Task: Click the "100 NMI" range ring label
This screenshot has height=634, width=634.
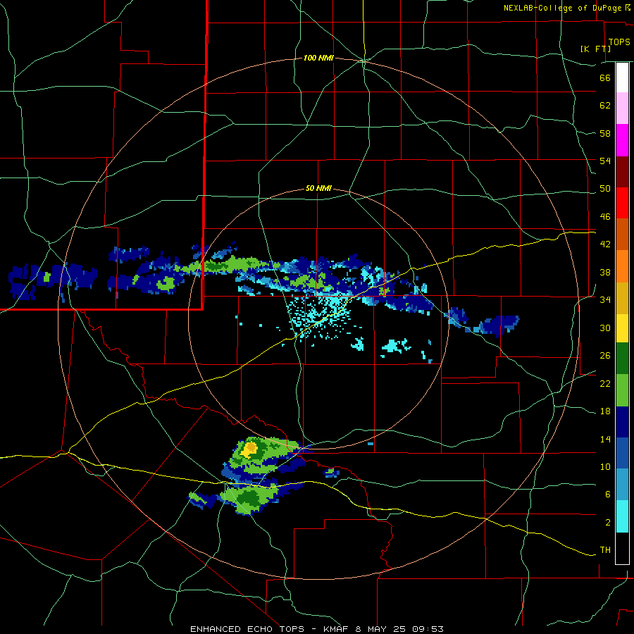Action: [318, 58]
